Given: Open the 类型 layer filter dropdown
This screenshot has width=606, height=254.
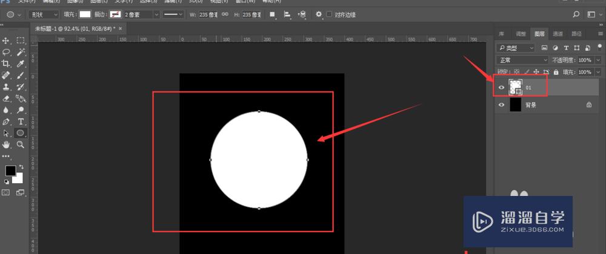Looking at the screenshot, I should point(516,47).
